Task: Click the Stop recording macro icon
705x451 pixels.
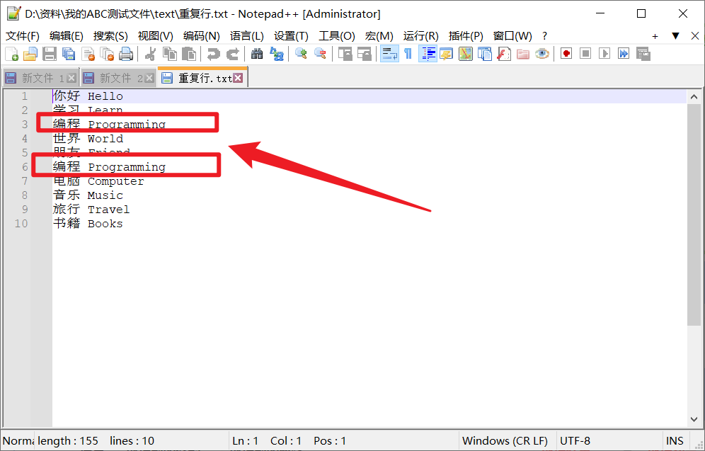Action: (x=585, y=54)
